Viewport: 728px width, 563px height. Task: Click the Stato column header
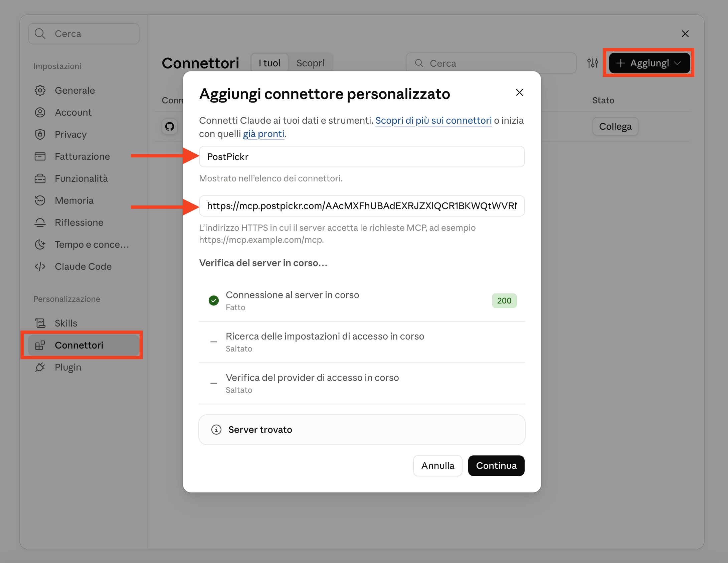click(603, 100)
